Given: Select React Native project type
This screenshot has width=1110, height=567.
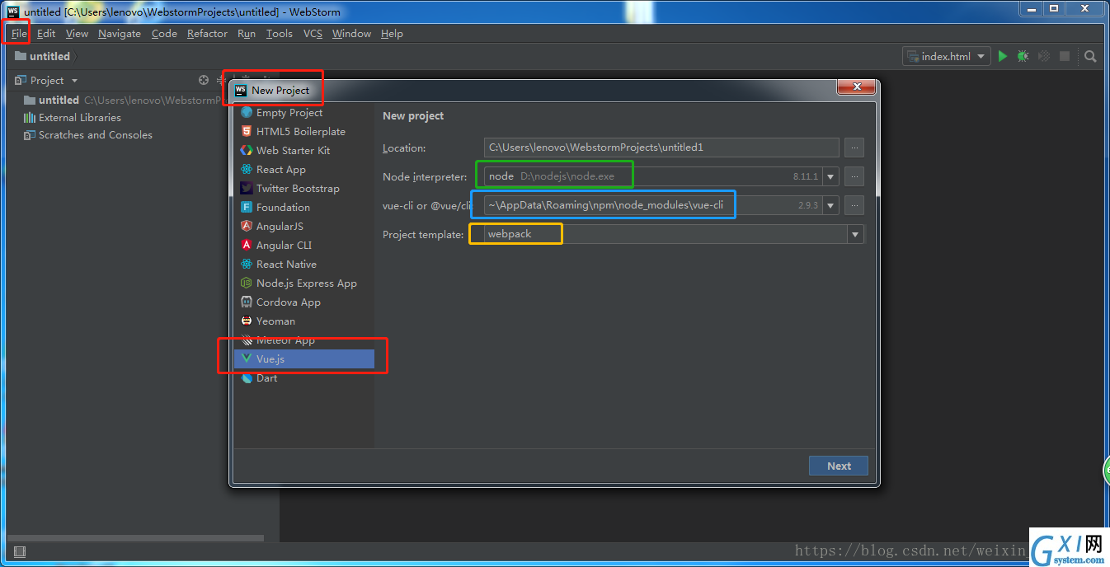Looking at the screenshot, I should click(304, 265).
